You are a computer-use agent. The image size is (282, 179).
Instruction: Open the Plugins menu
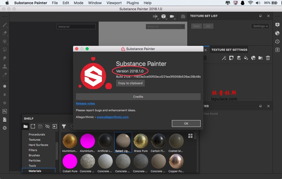tap(133, 3)
